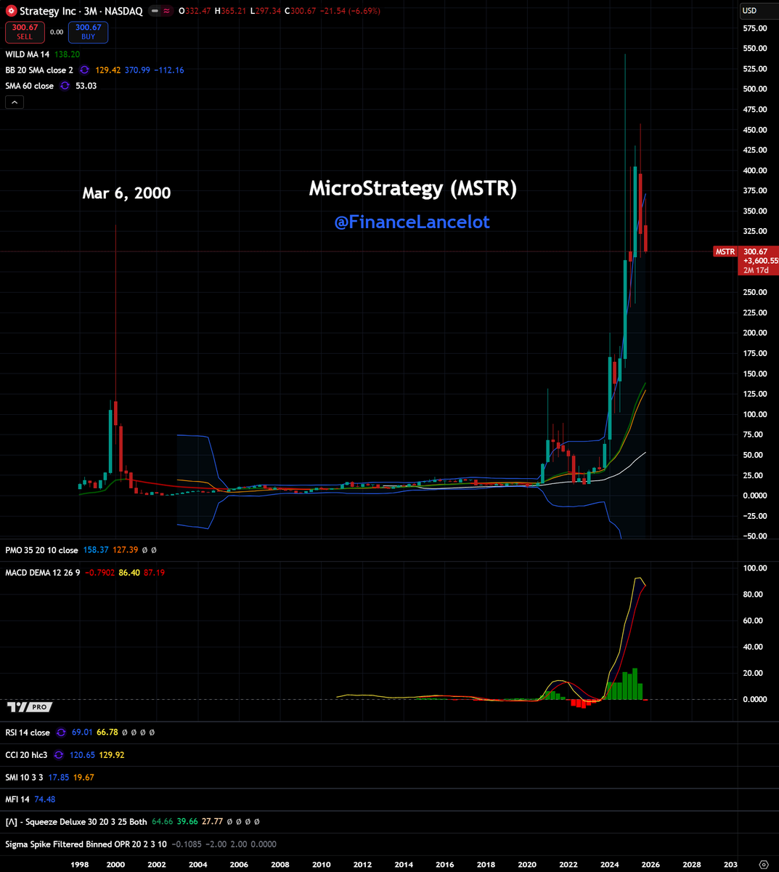
Task: Select the CCI 20 hlc3 indicator legend
Action: coord(26,755)
